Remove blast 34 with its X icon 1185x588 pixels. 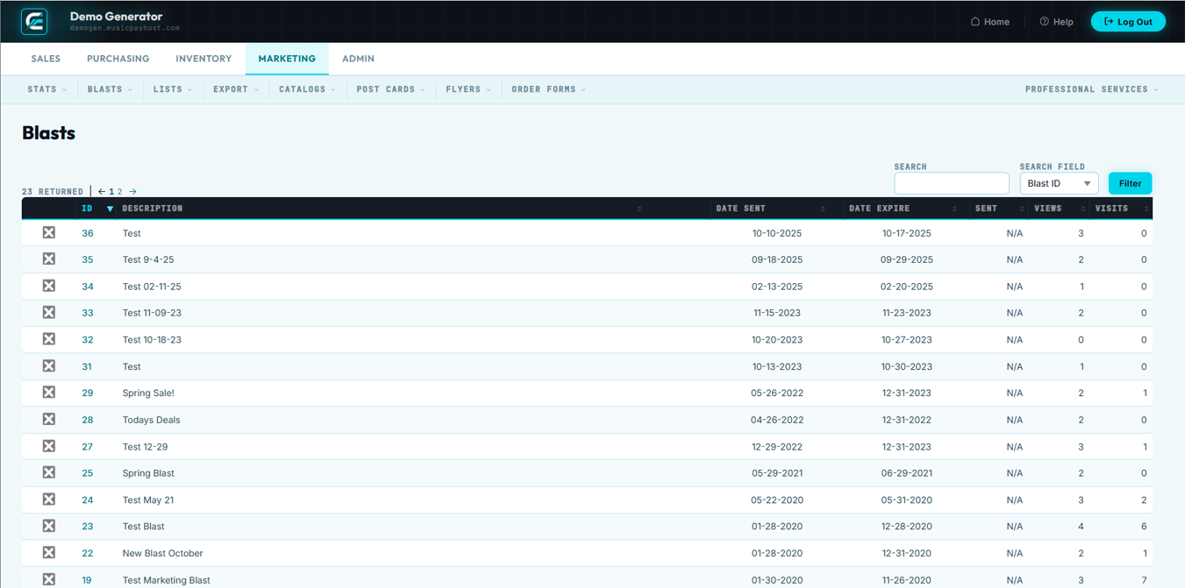[x=49, y=286]
